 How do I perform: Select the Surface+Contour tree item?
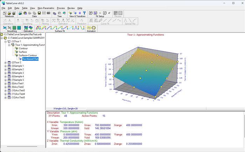[28, 56]
